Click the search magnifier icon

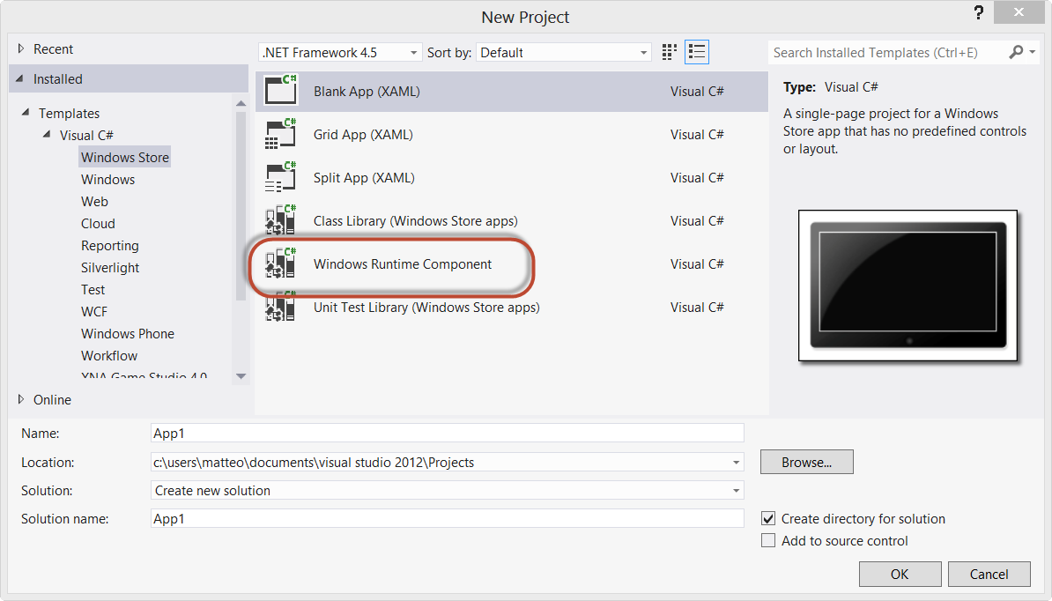tap(1016, 52)
